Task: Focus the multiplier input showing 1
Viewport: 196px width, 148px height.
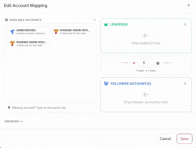Action: (145, 63)
